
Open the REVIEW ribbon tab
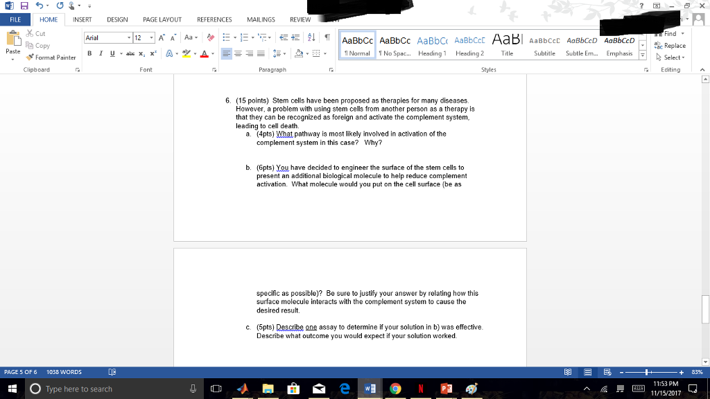[300, 19]
